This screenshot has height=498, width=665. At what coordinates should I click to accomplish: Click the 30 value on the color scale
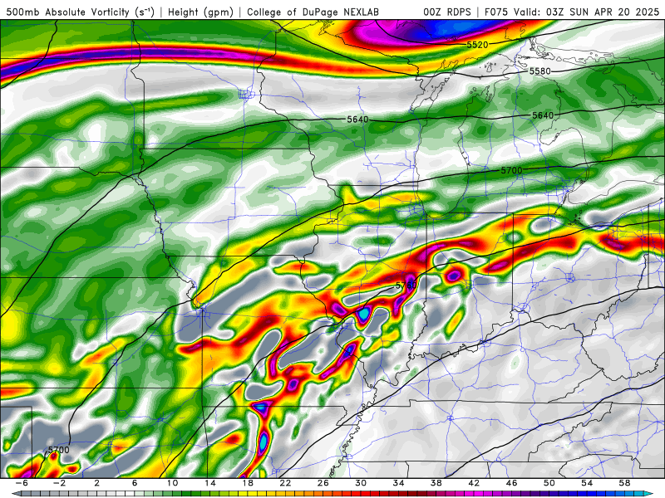[x=361, y=483]
